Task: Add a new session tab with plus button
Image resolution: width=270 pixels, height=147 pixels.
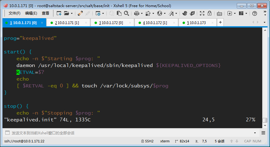Action: [220, 22]
